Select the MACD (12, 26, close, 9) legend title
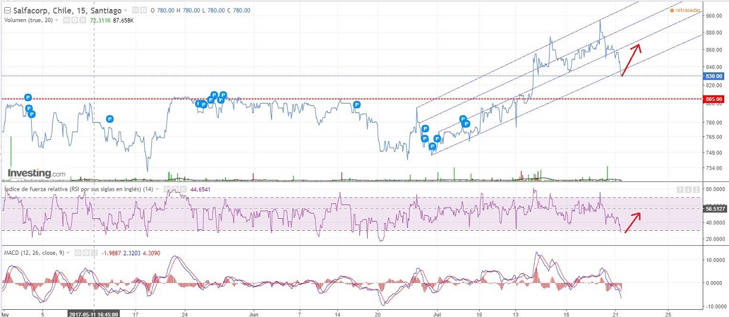Screen dimensions: 729x317 [34, 253]
